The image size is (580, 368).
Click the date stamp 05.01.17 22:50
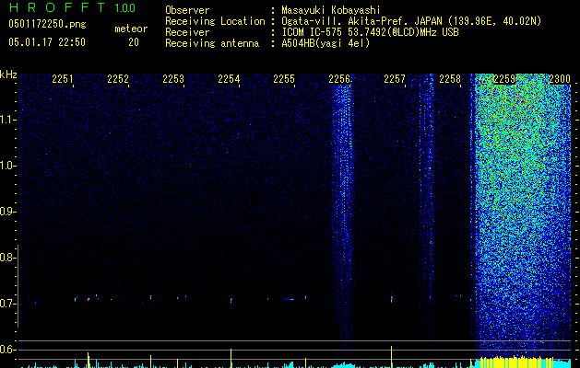47,41
